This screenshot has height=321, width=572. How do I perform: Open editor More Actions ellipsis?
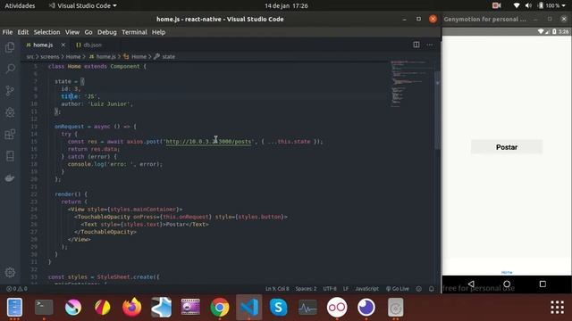430,45
